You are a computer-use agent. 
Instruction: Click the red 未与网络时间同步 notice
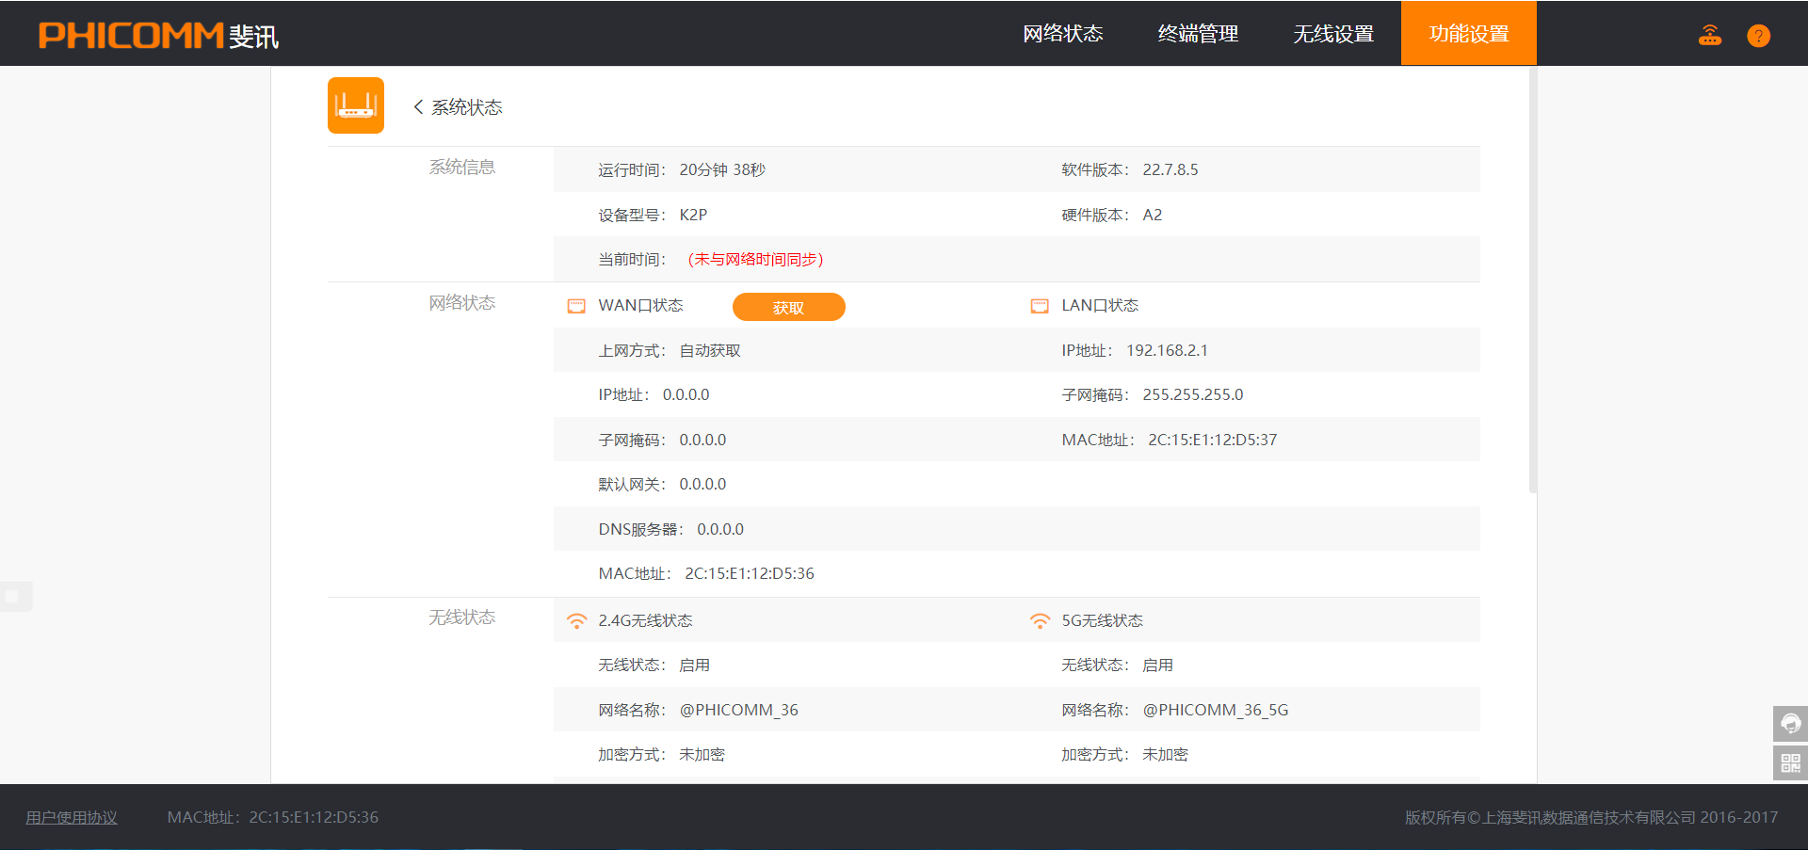coord(755,259)
